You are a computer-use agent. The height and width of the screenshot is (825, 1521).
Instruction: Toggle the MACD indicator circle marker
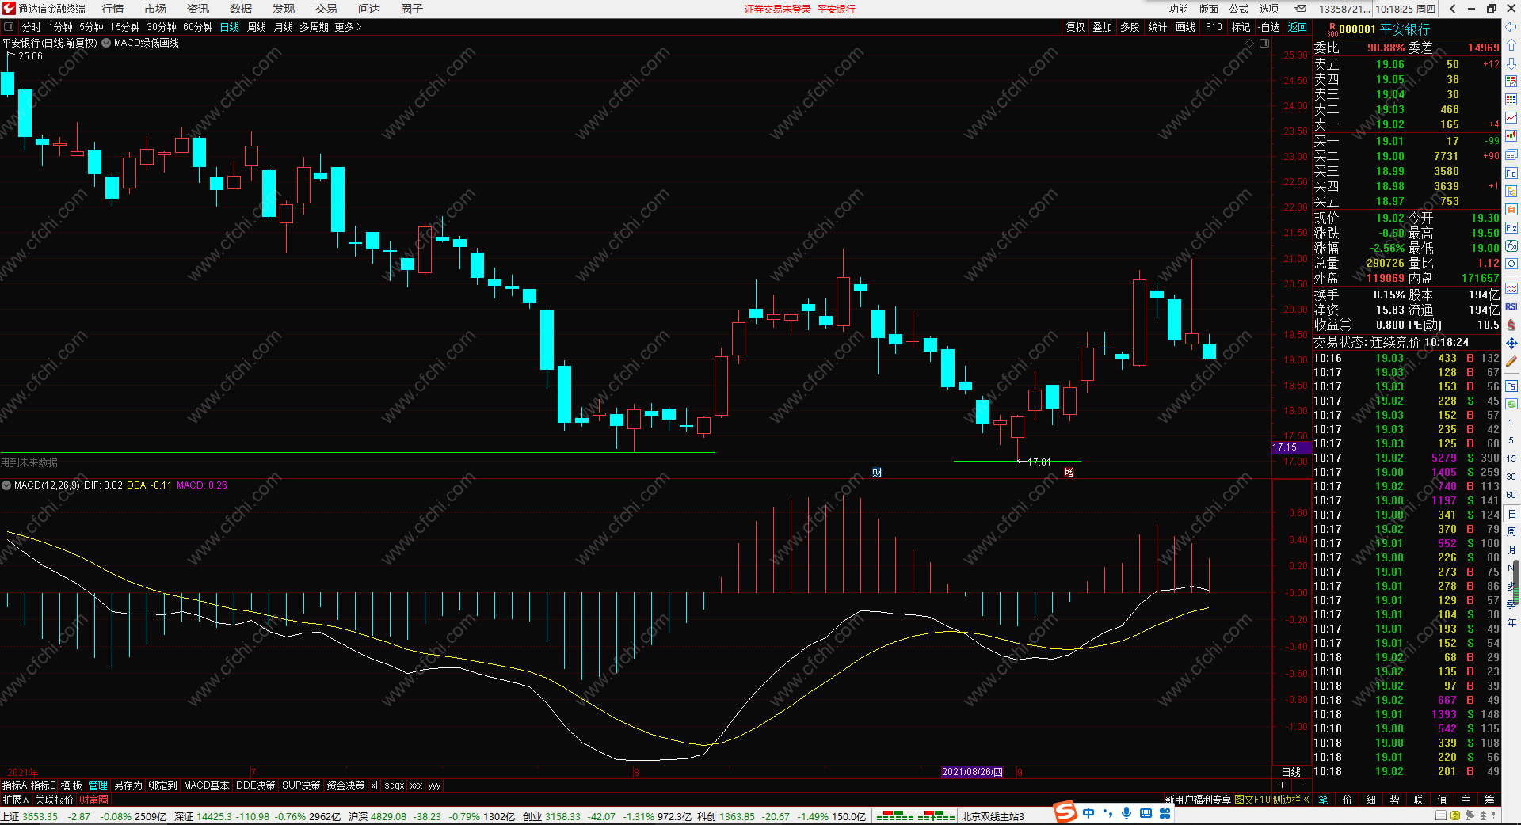click(6, 485)
